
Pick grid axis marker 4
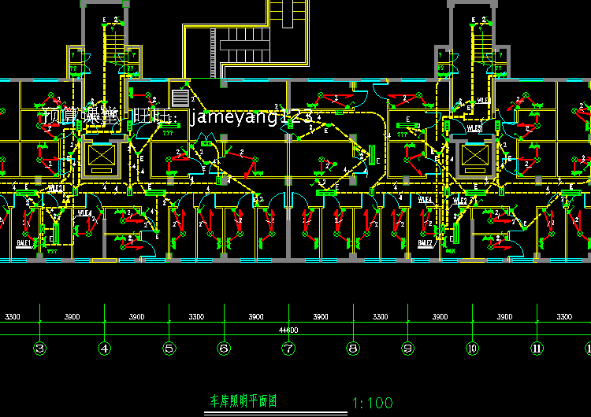click(104, 349)
